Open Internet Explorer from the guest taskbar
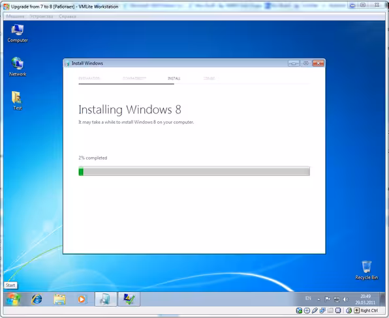389x318 pixels. pyautogui.click(x=37, y=299)
